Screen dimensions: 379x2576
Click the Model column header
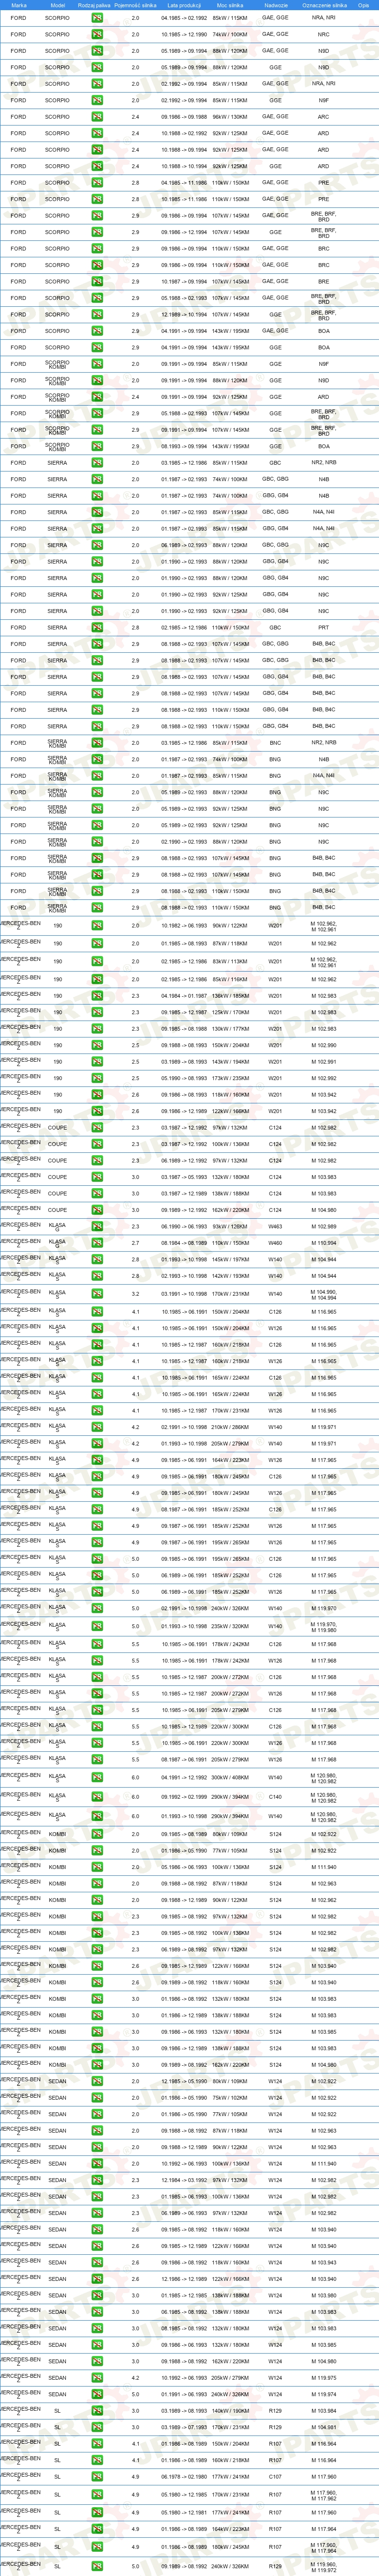click(57, 5)
